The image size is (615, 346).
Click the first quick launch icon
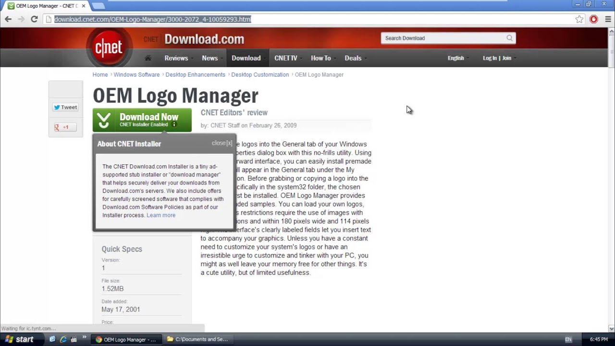(52, 339)
